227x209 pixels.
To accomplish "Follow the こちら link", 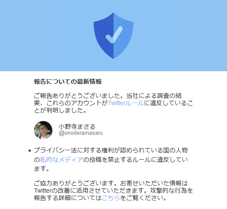I will (111, 198).
